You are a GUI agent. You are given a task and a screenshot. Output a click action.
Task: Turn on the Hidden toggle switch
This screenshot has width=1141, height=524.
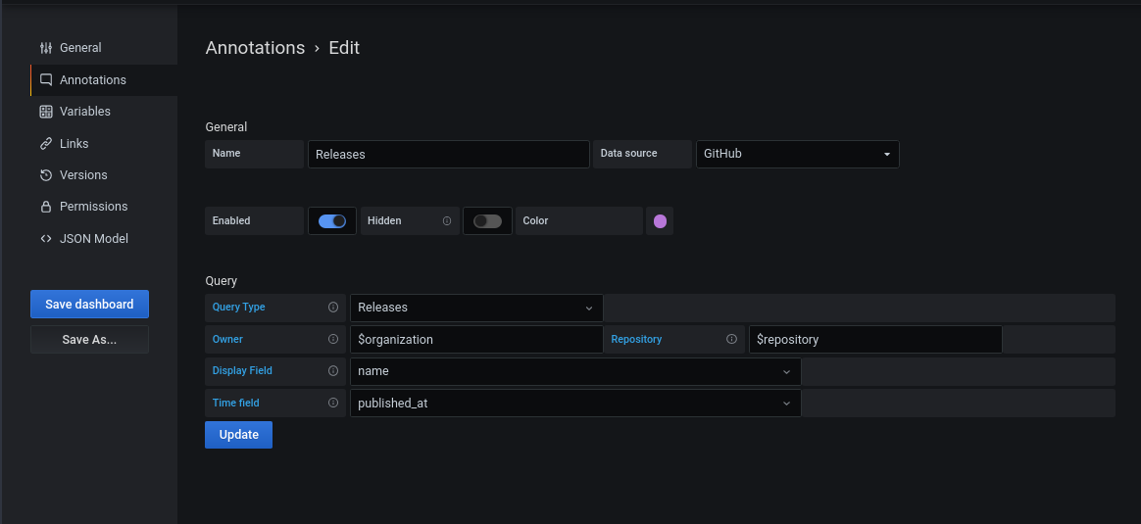[487, 221]
